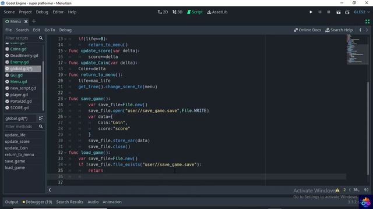The image size is (373, 209).
Task: Open SCORE.gd script
Action: (x=19, y=107)
